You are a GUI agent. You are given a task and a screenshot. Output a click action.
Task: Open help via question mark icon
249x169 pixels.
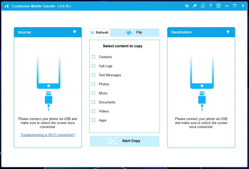pos(211,6)
